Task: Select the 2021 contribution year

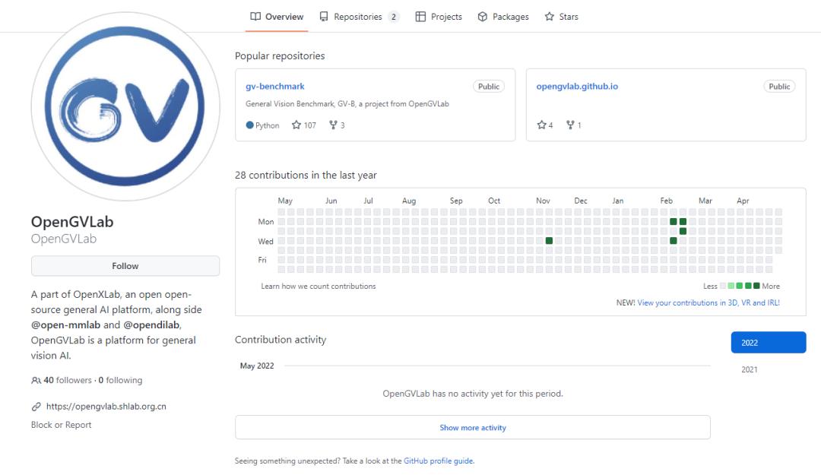Action: click(x=750, y=370)
